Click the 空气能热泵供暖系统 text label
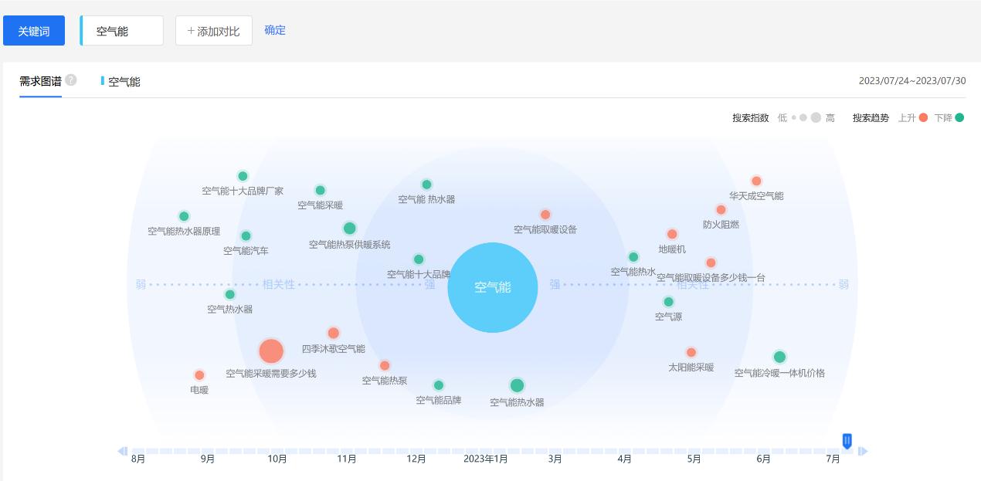Viewport: 981px width, 481px height. click(x=349, y=245)
